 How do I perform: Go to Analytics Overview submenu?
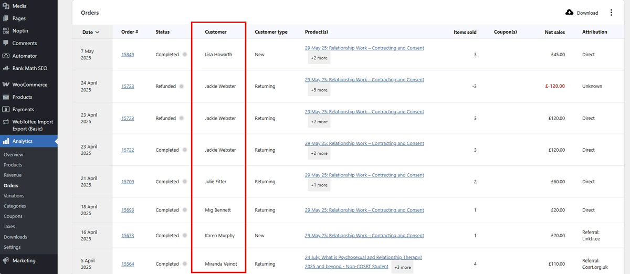point(13,155)
